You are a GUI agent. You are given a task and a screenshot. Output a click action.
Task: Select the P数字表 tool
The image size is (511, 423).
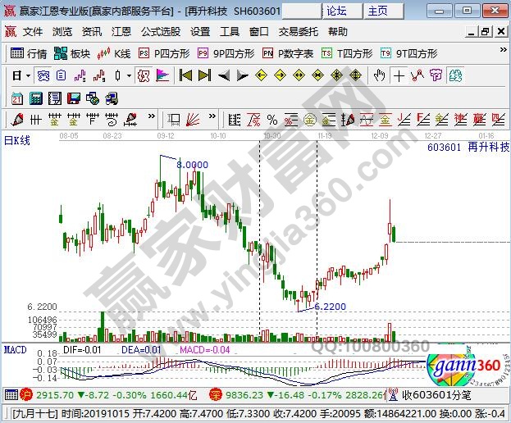tap(288, 53)
